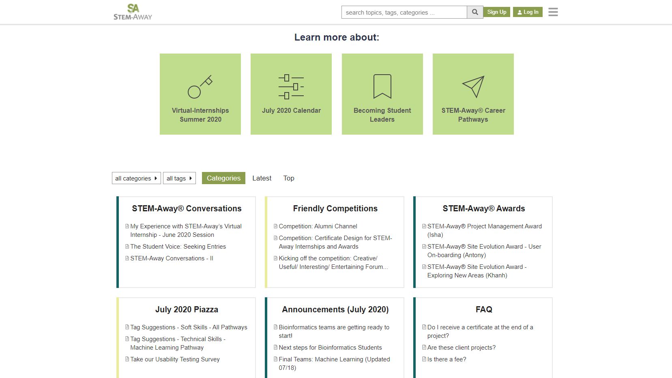Click the SA STEM-Away logo
Screen dimensions: 672x378
[133, 11]
